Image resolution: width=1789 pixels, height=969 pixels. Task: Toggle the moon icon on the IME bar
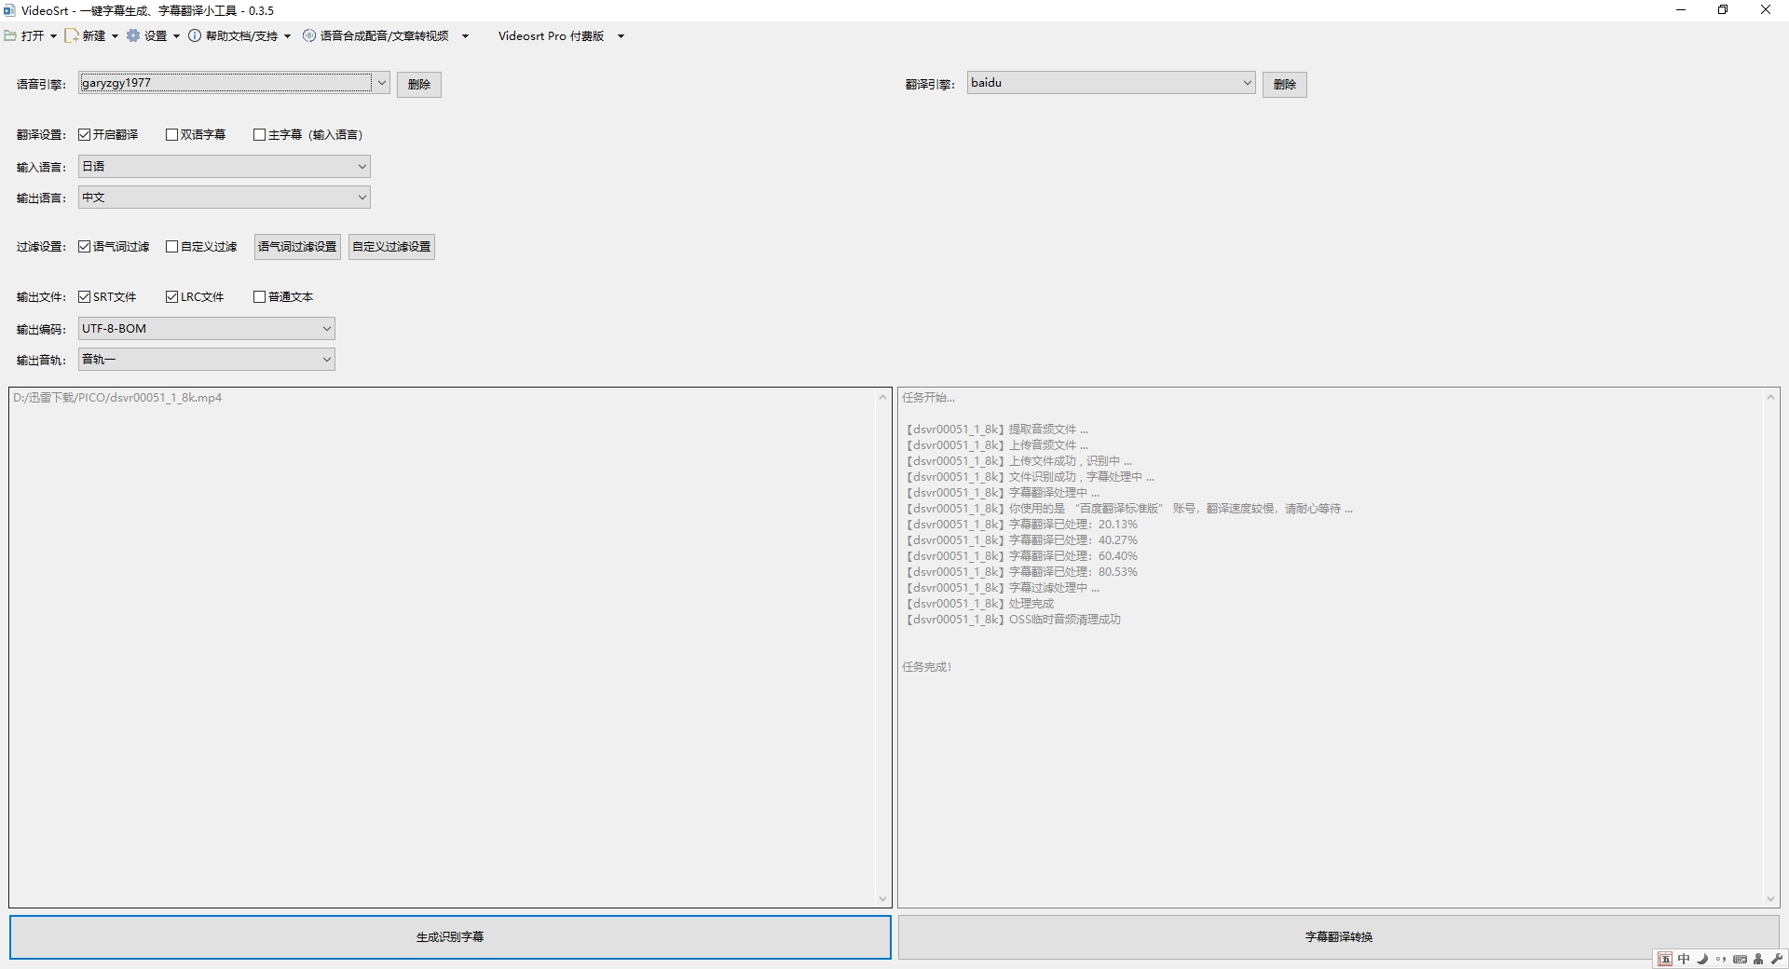coord(1702,959)
